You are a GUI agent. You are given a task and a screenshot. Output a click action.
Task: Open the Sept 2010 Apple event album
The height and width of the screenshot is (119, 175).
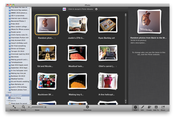pyautogui.click(x=17, y=65)
